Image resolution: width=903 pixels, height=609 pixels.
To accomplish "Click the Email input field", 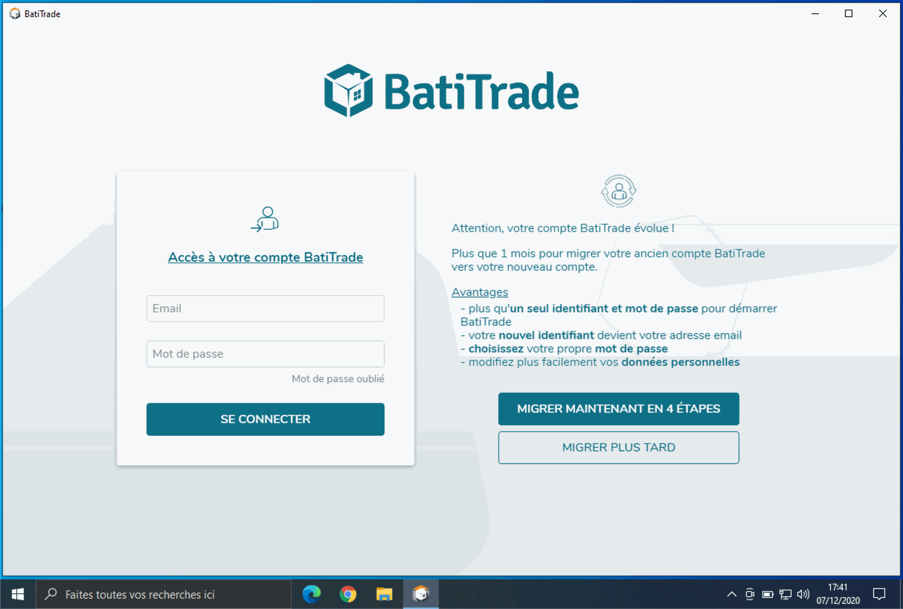I will pyautogui.click(x=266, y=308).
